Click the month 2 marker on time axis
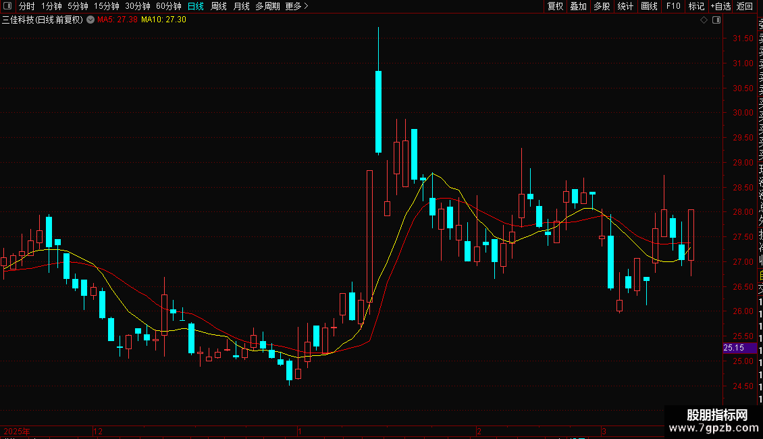The width and height of the screenshot is (763, 439). tap(479, 431)
